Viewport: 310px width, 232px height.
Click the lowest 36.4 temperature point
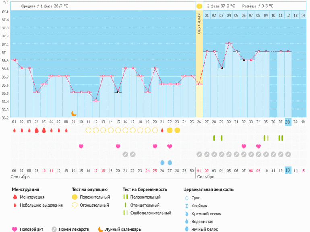pos(96,101)
